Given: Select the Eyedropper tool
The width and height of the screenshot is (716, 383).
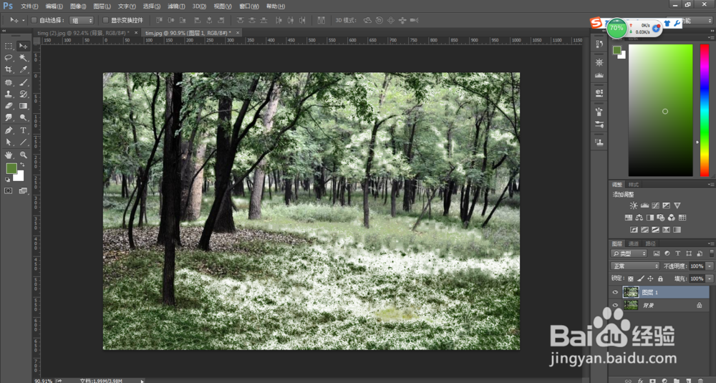Looking at the screenshot, I should pyautogui.click(x=23, y=70).
